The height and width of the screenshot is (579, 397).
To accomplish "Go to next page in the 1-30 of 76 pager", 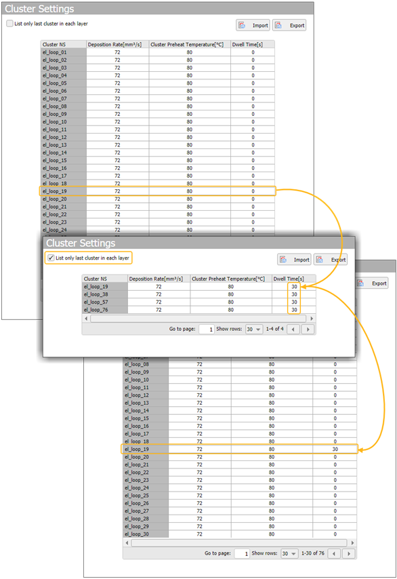I will 349,553.
